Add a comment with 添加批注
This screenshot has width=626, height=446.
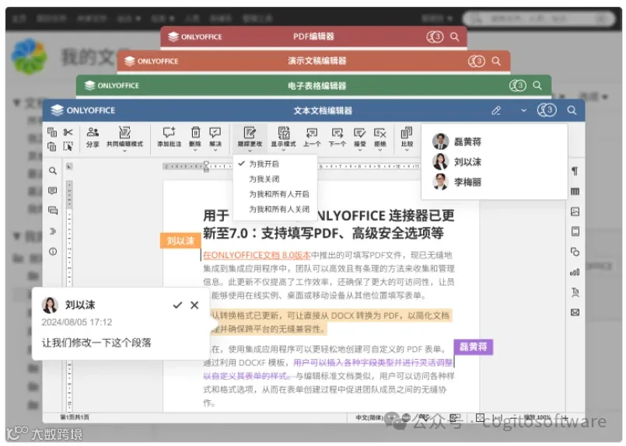point(169,138)
